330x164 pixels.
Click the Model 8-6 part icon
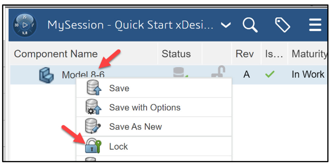[46, 75]
